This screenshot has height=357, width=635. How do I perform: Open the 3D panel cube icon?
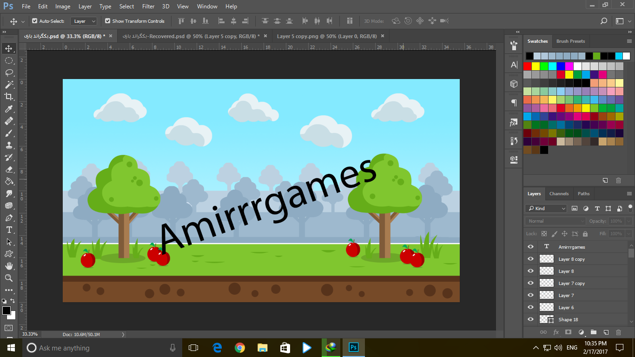click(x=514, y=84)
